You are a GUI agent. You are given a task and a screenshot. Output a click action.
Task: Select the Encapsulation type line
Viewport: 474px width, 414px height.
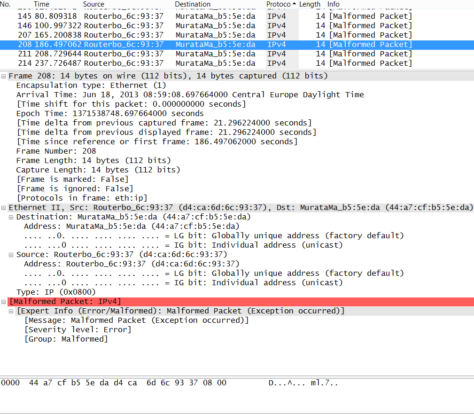click(91, 85)
